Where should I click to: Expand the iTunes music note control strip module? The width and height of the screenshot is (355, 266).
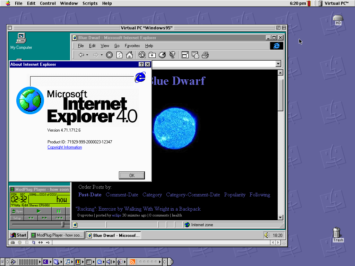[x=72, y=262]
